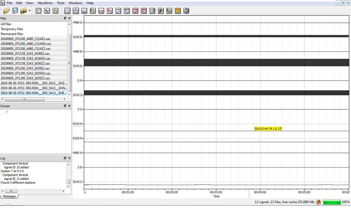Click the graphic viewer toolbar icon
This screenshot has height=219, width=351.
[47, 11]
